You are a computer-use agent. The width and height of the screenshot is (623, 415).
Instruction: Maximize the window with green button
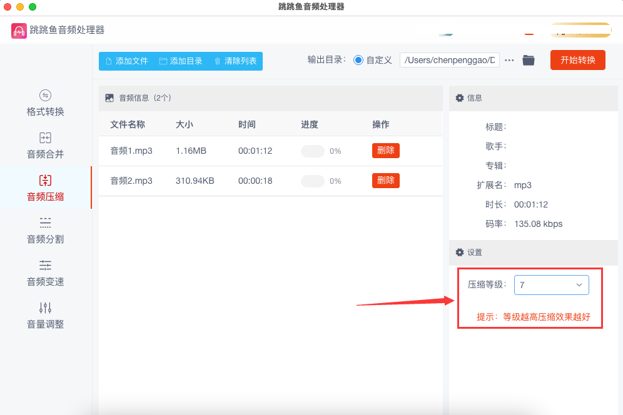tap(33, 7)
